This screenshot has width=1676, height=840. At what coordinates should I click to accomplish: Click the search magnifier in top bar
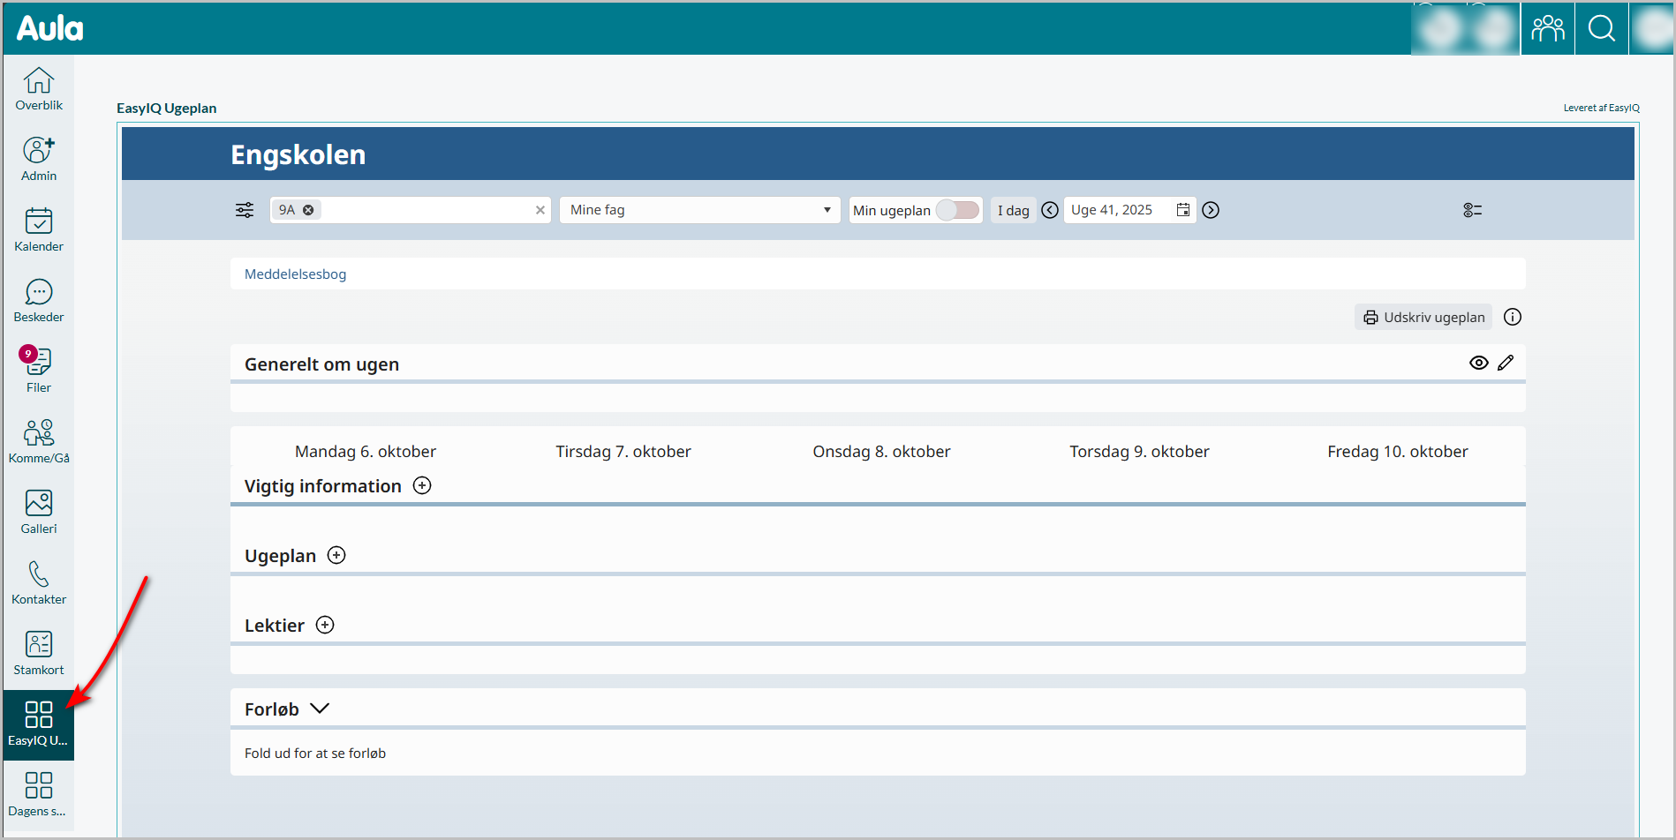tap(1602, 28)
